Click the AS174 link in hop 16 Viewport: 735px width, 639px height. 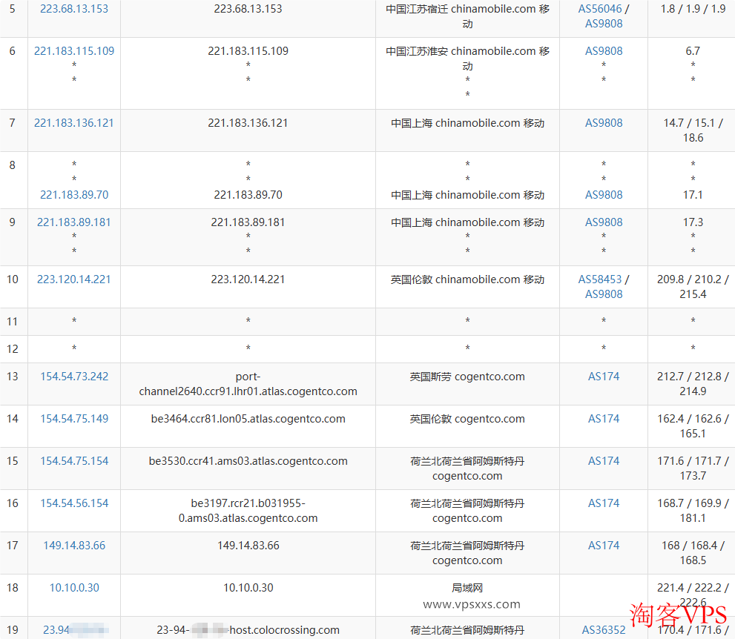pyautogui.click(x=604, y=503)
